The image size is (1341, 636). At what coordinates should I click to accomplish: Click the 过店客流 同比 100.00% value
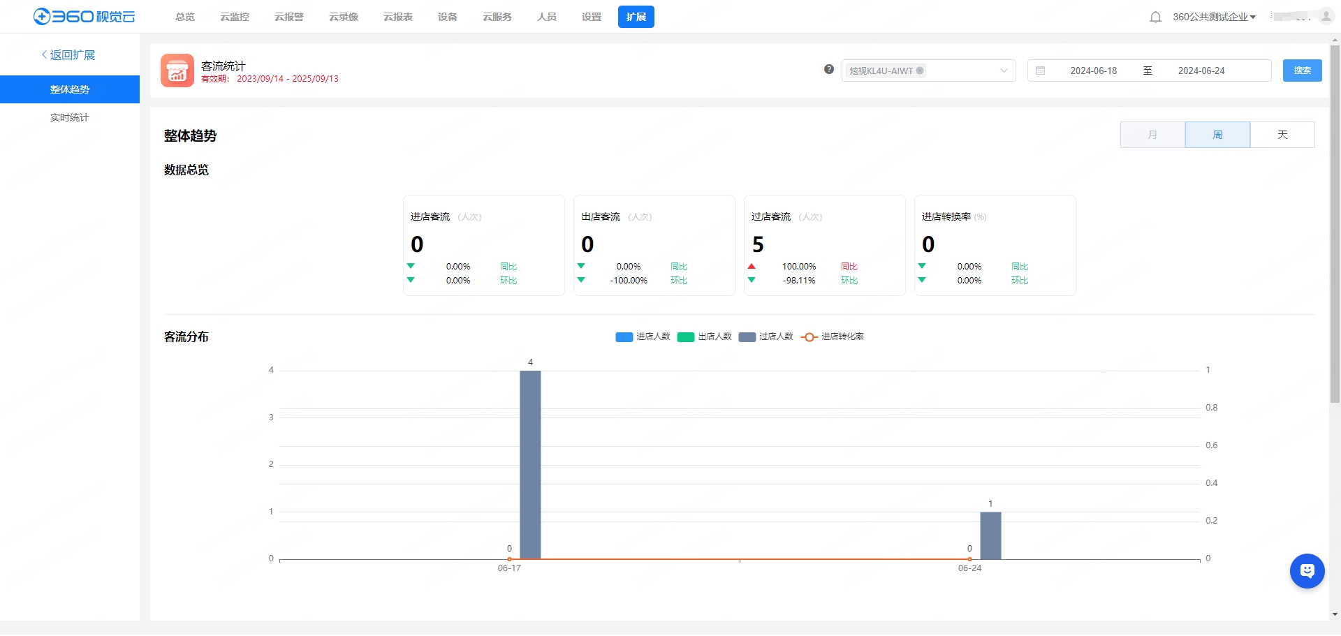click(x=799, y=267)
